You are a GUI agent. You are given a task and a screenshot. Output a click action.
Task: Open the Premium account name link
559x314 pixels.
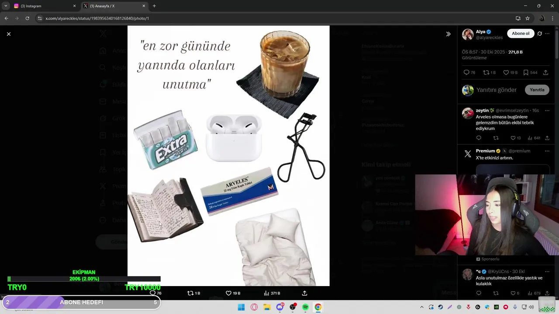point(485,151)
